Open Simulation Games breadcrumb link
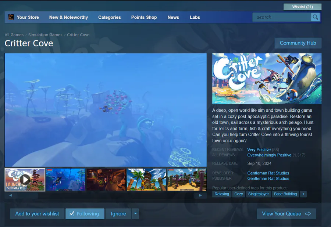 tap(45, 35)
